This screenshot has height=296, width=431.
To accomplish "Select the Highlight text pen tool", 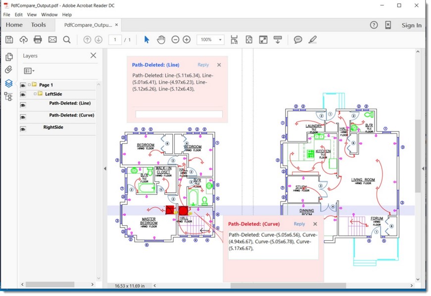I will pos(312,40).
